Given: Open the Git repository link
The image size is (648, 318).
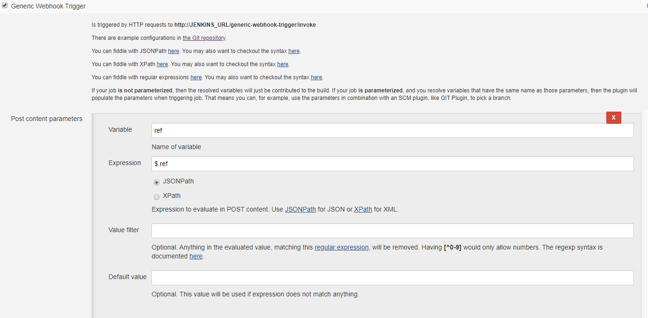Looking at the screenshot, I should click(204, 38).
